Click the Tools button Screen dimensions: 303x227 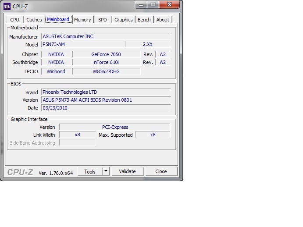point(90,171)
